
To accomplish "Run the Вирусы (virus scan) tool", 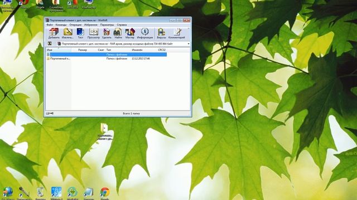I will [161, 33].
